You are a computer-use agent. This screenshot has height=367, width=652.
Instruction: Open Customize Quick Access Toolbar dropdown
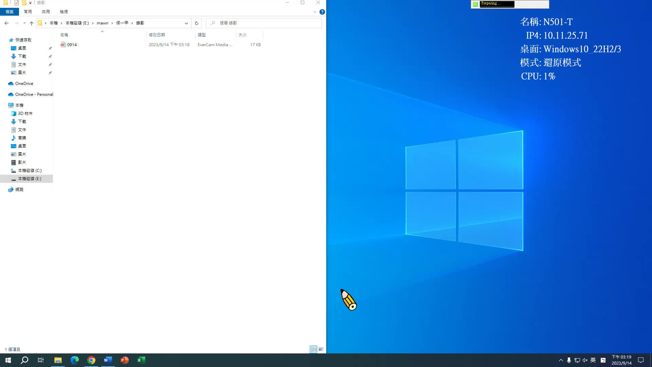[x=30, y=3]
